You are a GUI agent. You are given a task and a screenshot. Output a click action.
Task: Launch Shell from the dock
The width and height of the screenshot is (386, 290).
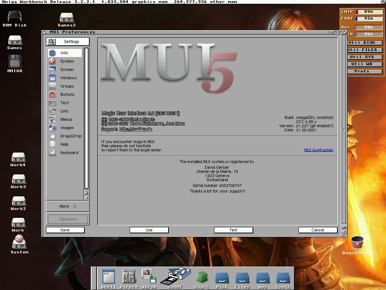(109, 279)
